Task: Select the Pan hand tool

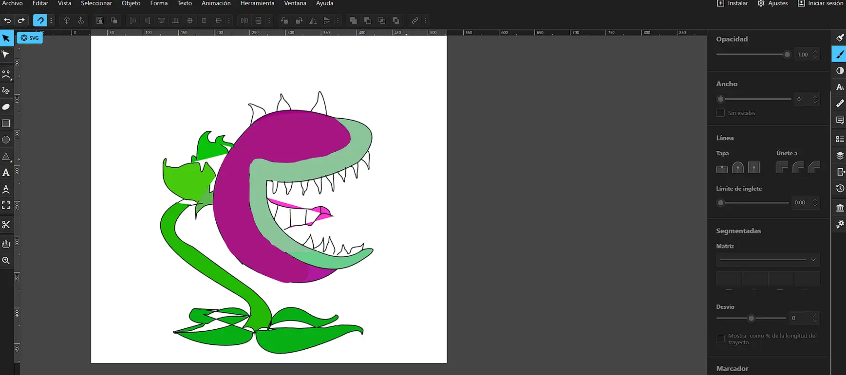Action: 6,244
